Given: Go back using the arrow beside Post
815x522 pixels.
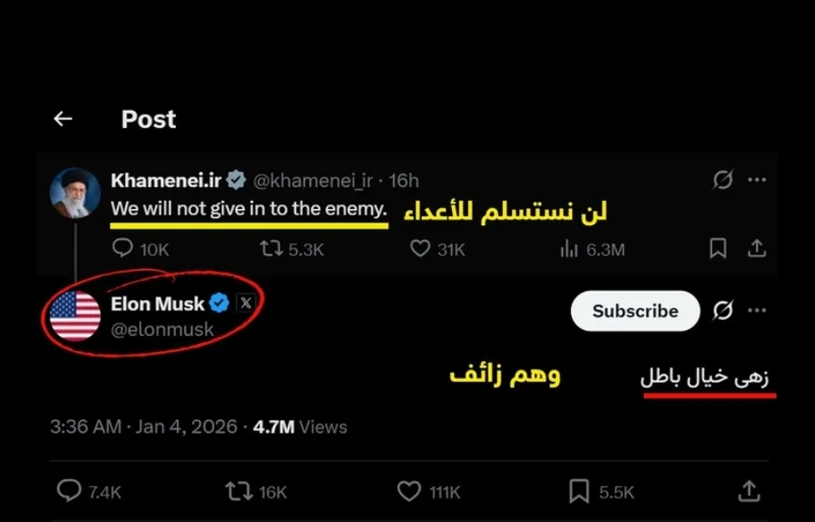Looking at the screenshot, I should (x=63, y=119).
